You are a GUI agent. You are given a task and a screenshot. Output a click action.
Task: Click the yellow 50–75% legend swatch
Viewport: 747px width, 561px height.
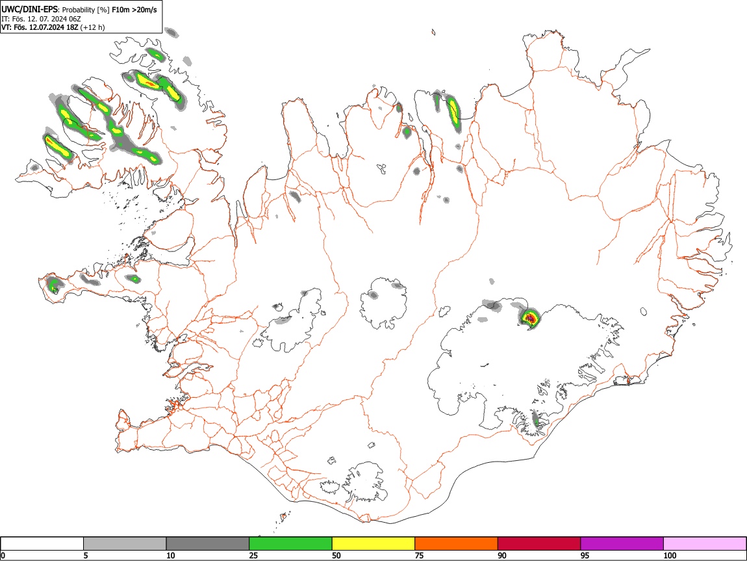373,544
